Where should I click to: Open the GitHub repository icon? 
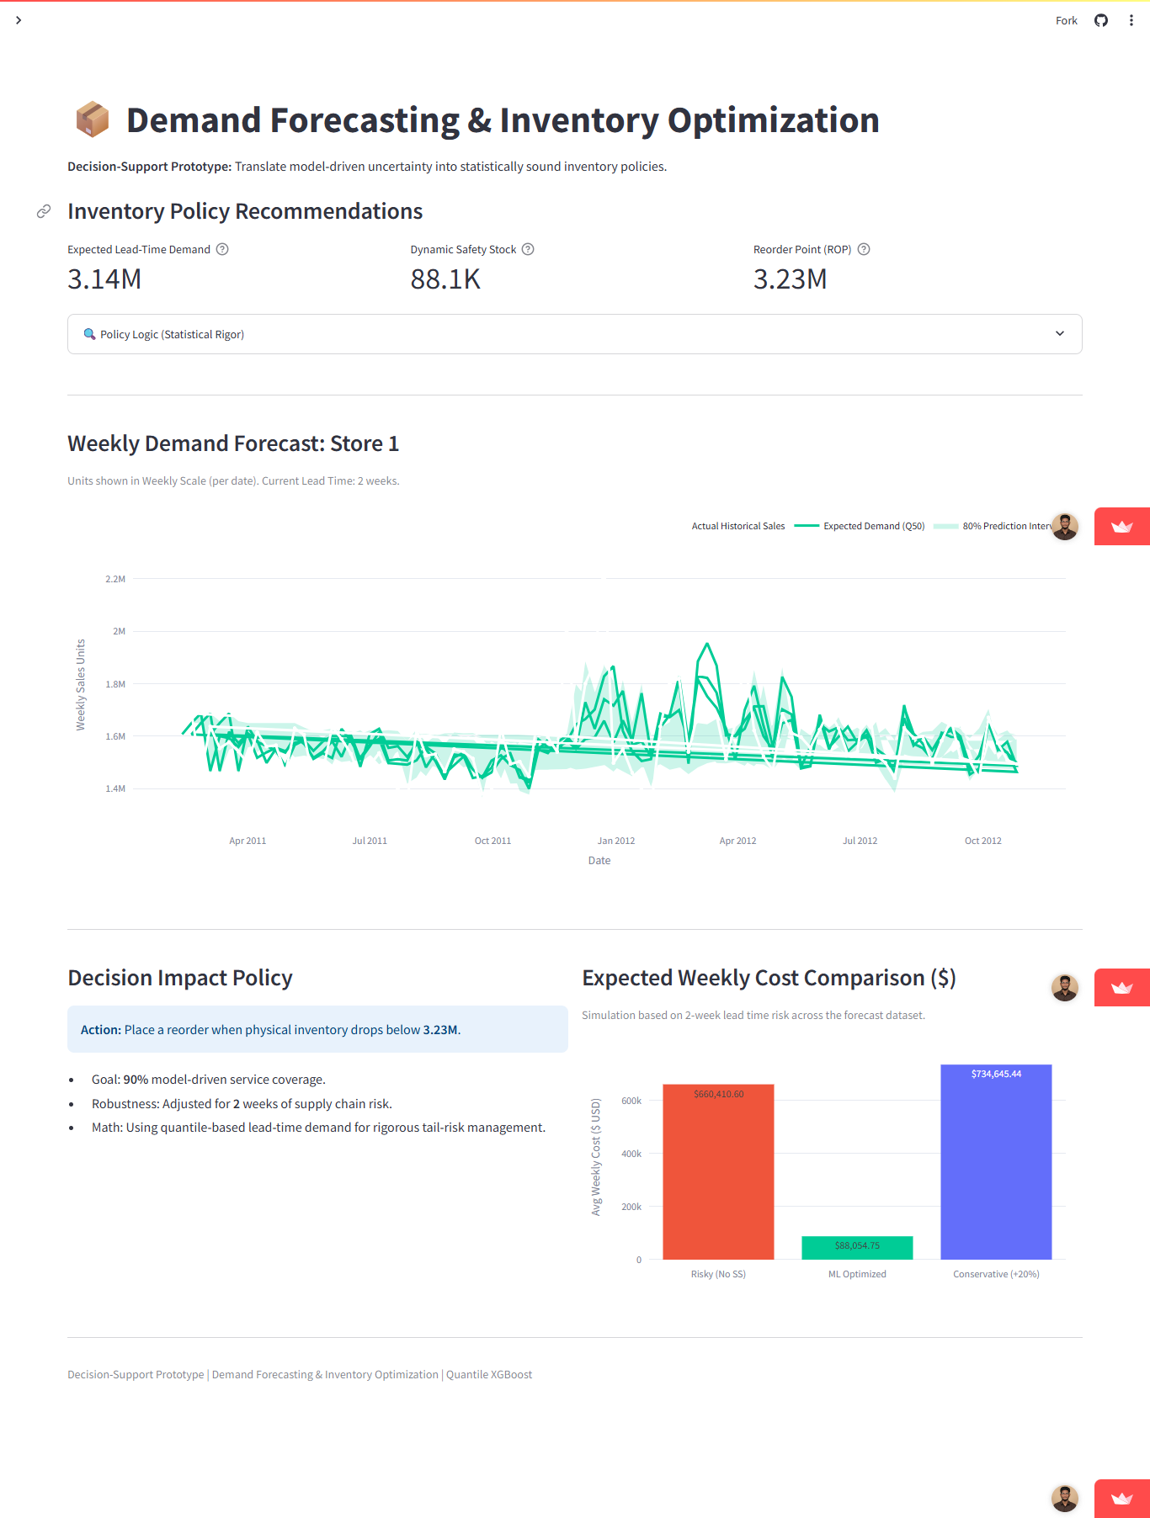[x=1101, y=21]
